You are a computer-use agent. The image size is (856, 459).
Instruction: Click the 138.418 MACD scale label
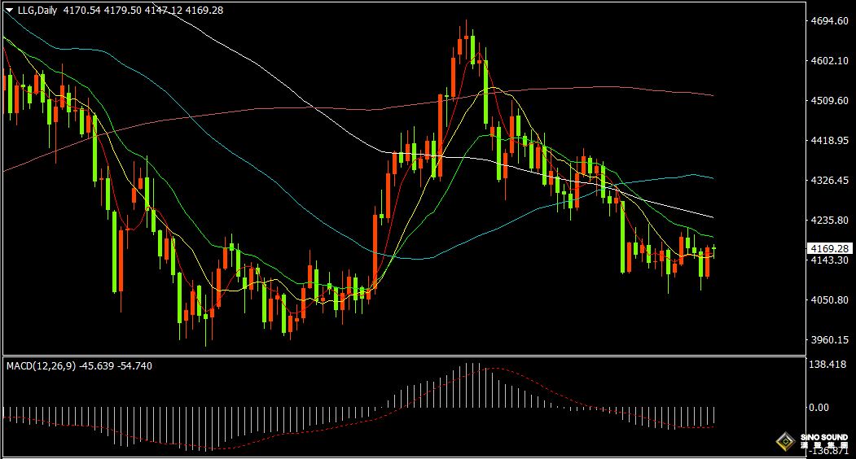(827, 364)
